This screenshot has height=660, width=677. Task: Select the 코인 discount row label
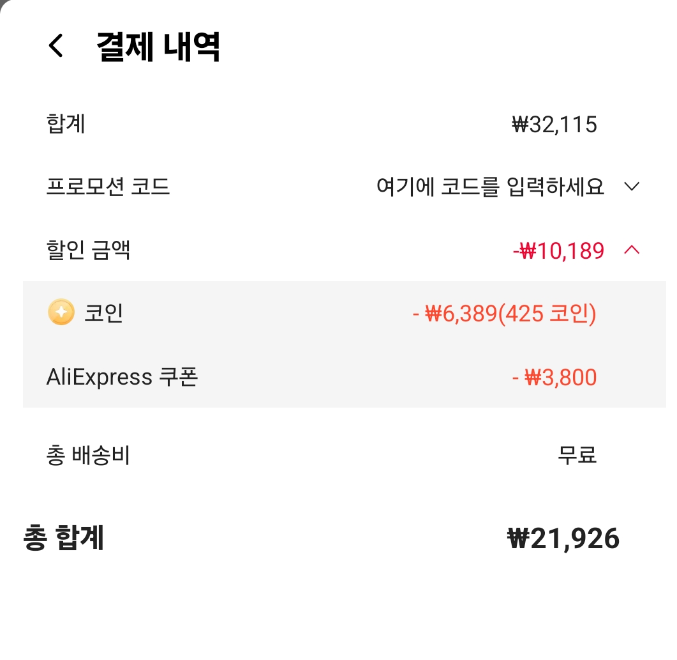(103, 312)
